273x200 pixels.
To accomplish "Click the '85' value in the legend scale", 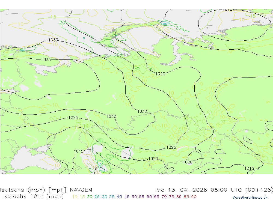I will click(186, 197).
